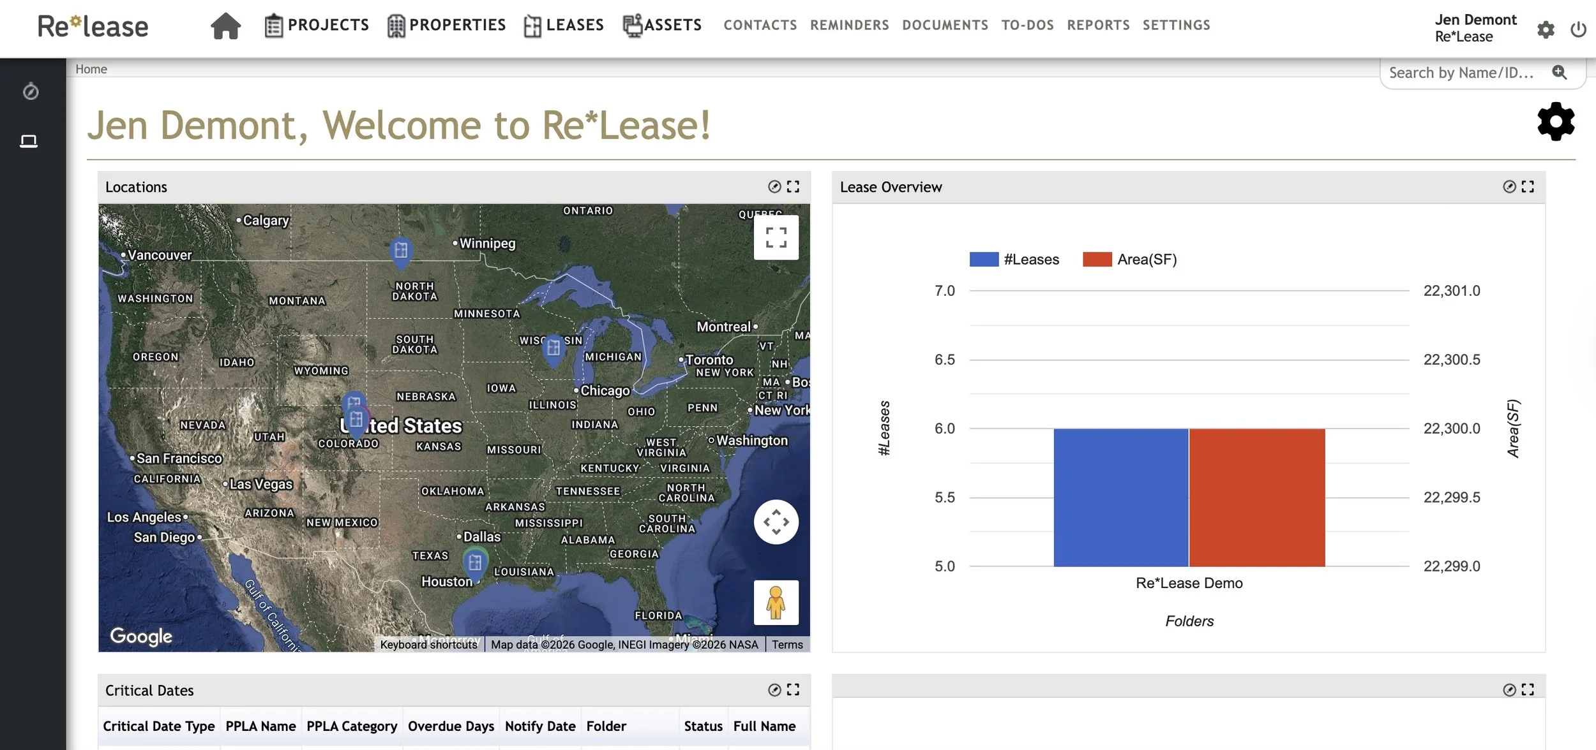
Task: Click the power logout icon
Action: coord(1578,29)
